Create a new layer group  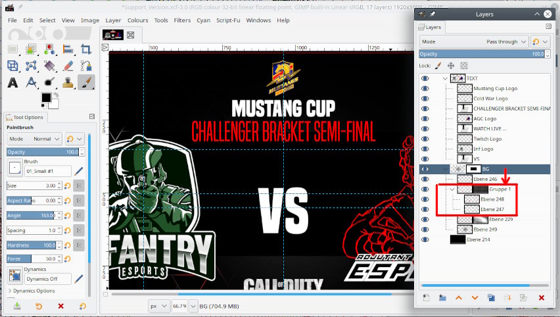[x=442, y=297]
